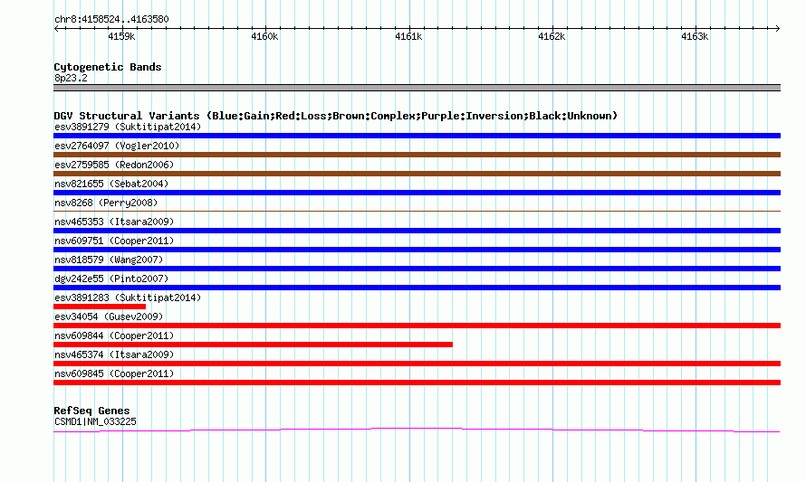Select the gray 8p23.2 cytogenetic band bar

click(x=417, y=88)
